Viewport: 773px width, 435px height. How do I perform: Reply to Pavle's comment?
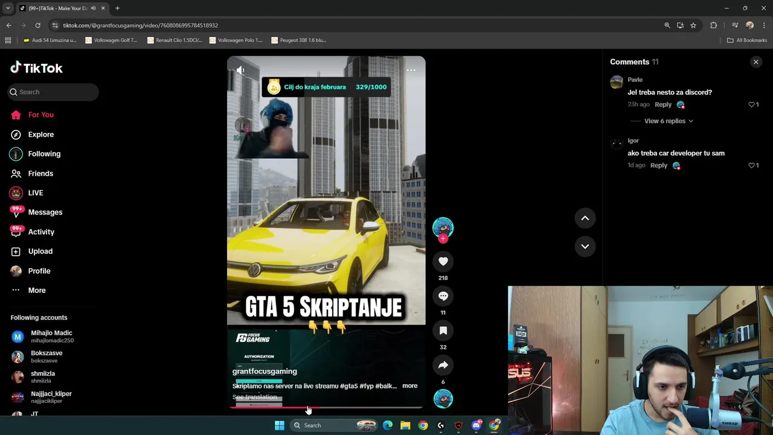click(x=662, y=105)
